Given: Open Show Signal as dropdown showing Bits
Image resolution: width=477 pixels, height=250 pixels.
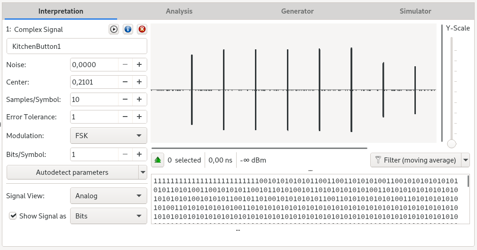Looking at the screenshot, I should click(x=109, y=216).
